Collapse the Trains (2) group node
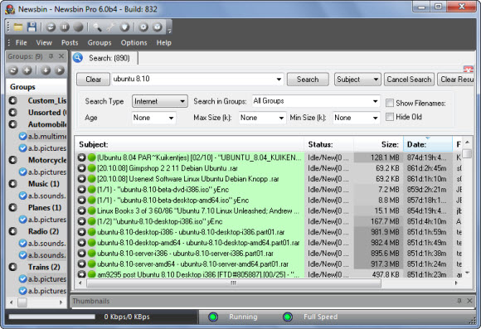 [x=13, y=267]
